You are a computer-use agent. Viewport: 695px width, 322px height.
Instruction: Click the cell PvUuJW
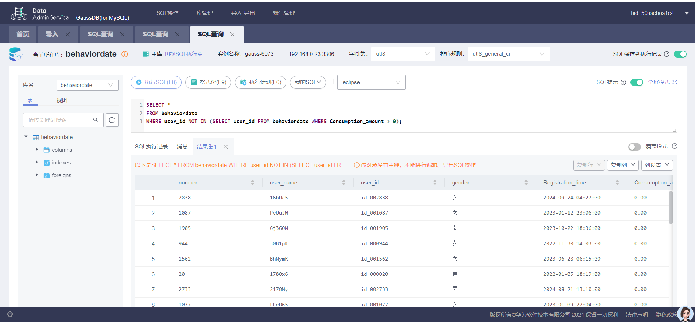279,213
